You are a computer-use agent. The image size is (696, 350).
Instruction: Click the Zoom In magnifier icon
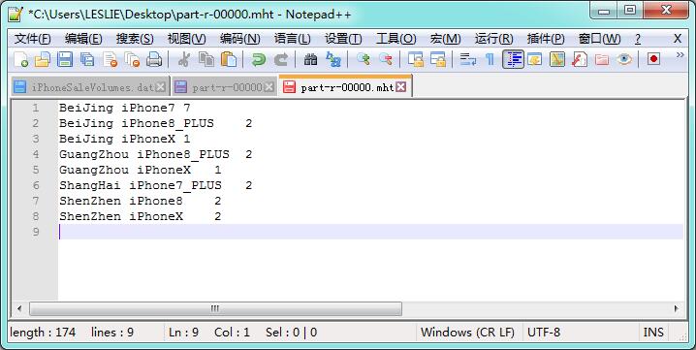coord(364,59)
